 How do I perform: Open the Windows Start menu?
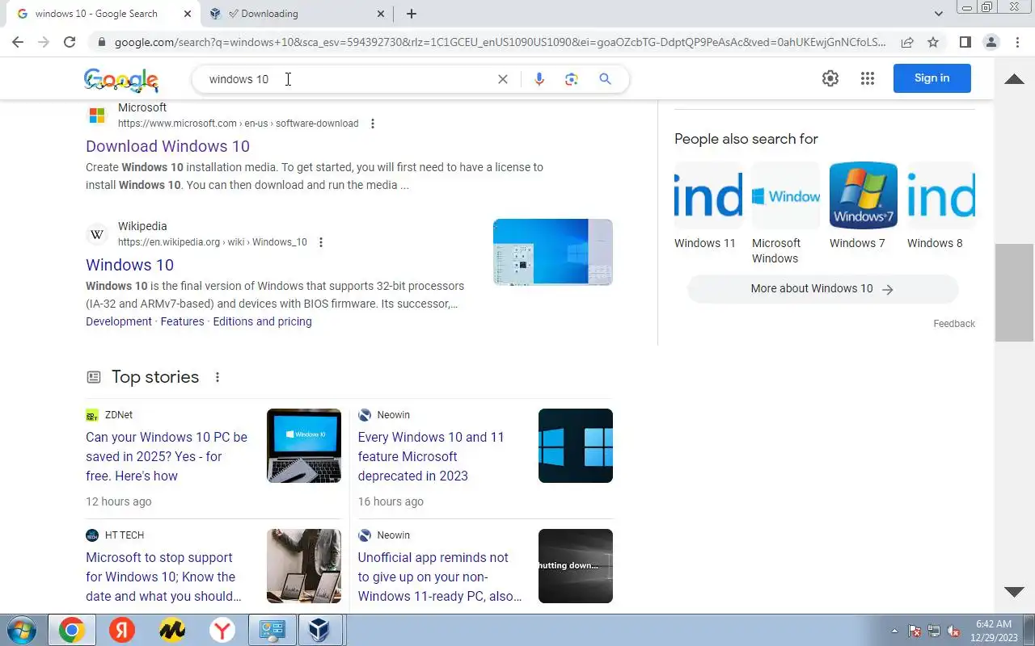(21, 631)
